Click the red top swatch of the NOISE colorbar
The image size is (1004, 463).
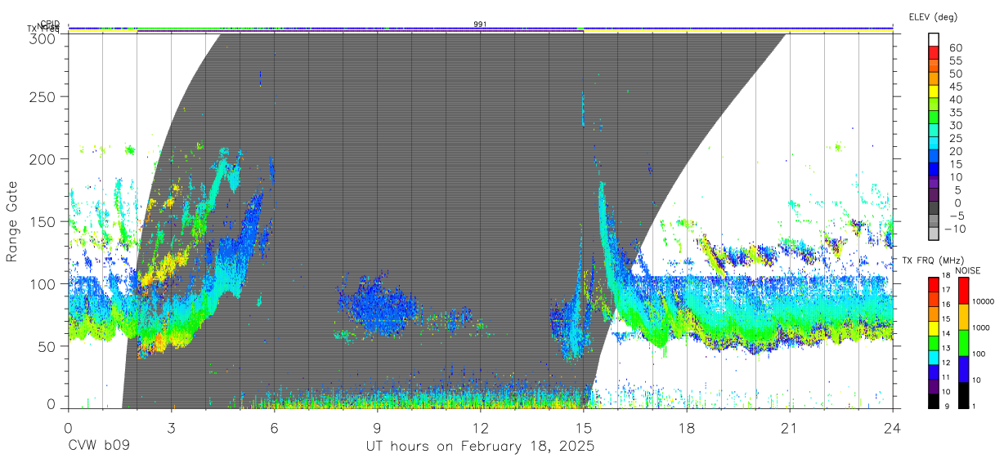pyautogui.click(x=966, y=290)
